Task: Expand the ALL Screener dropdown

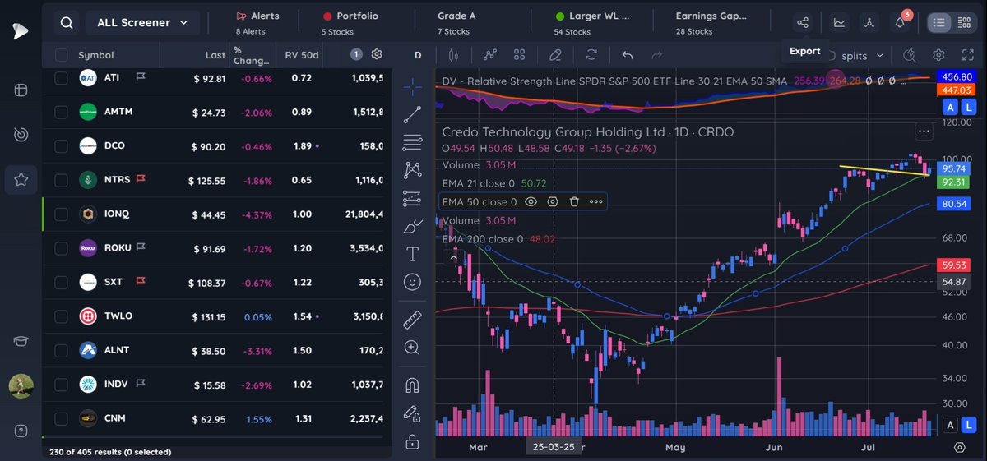Action: 142,23
